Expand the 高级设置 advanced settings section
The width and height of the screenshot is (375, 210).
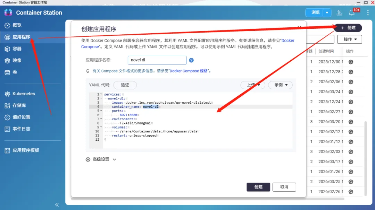coord(101,159)
